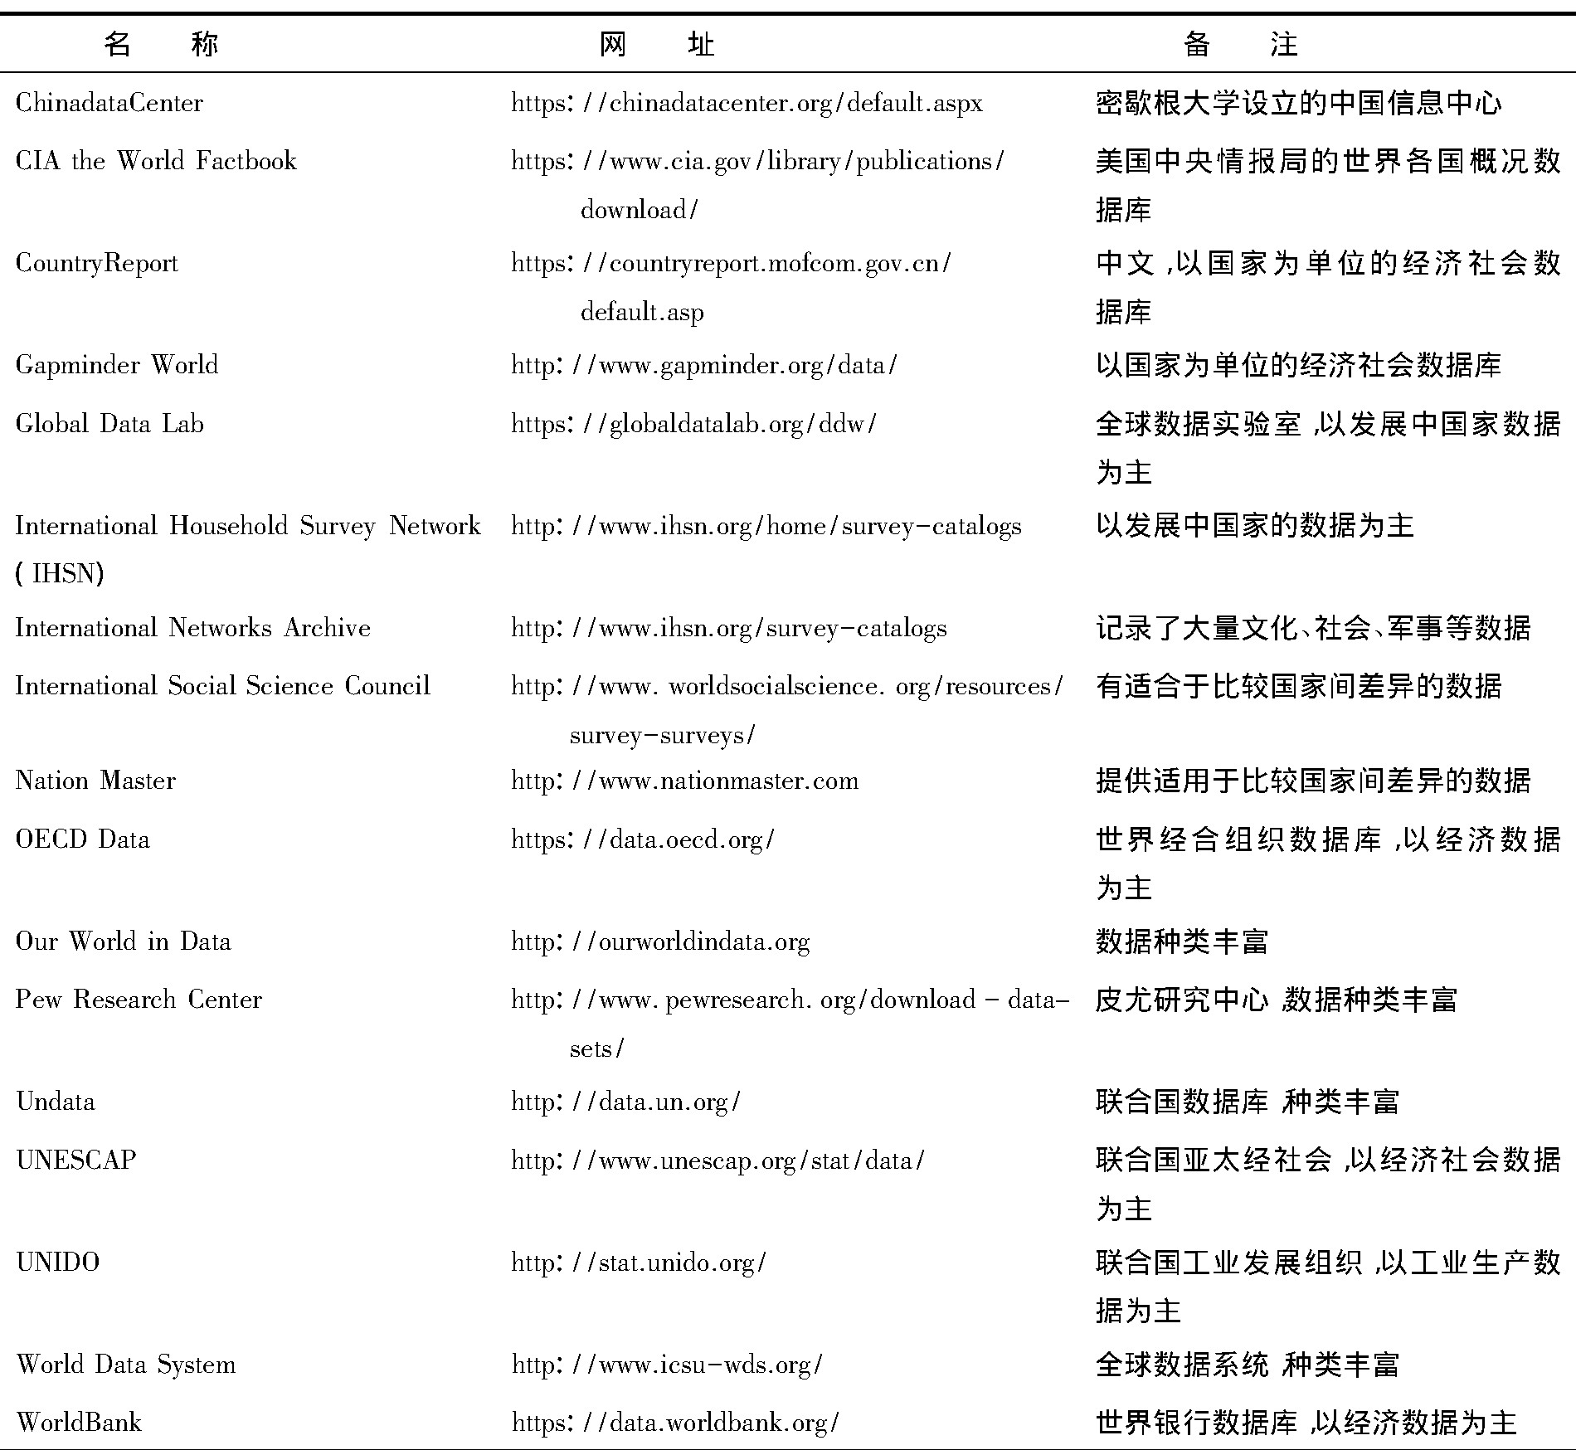Open the www.nationmaster.com URL
This screenshot has height=1450, width=1576.
click(x=684, y=781)
